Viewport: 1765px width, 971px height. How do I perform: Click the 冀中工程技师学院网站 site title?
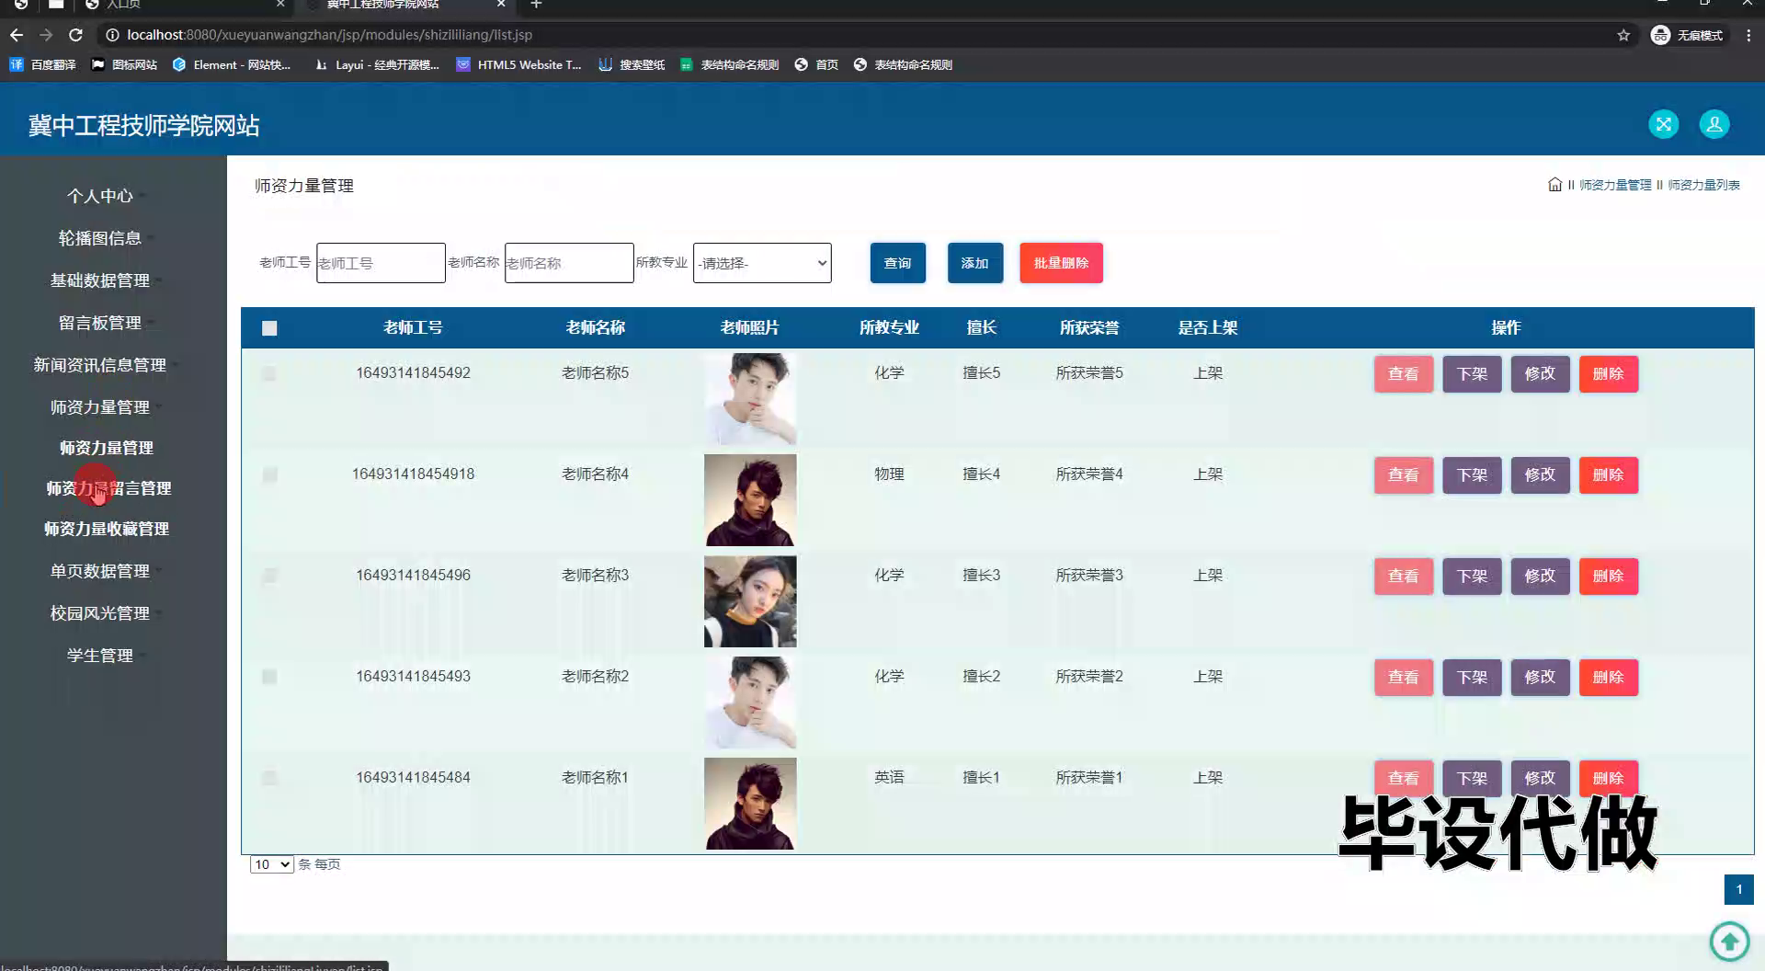(x=143, y=125)
